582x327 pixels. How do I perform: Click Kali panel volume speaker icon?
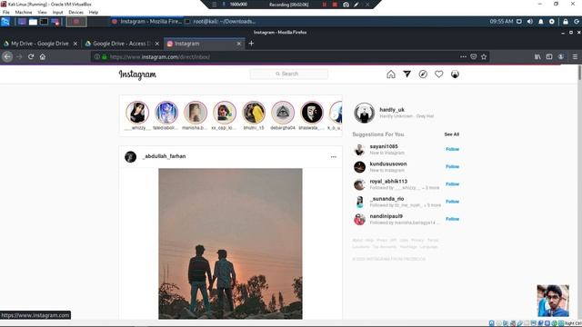(x=529, y=22)
